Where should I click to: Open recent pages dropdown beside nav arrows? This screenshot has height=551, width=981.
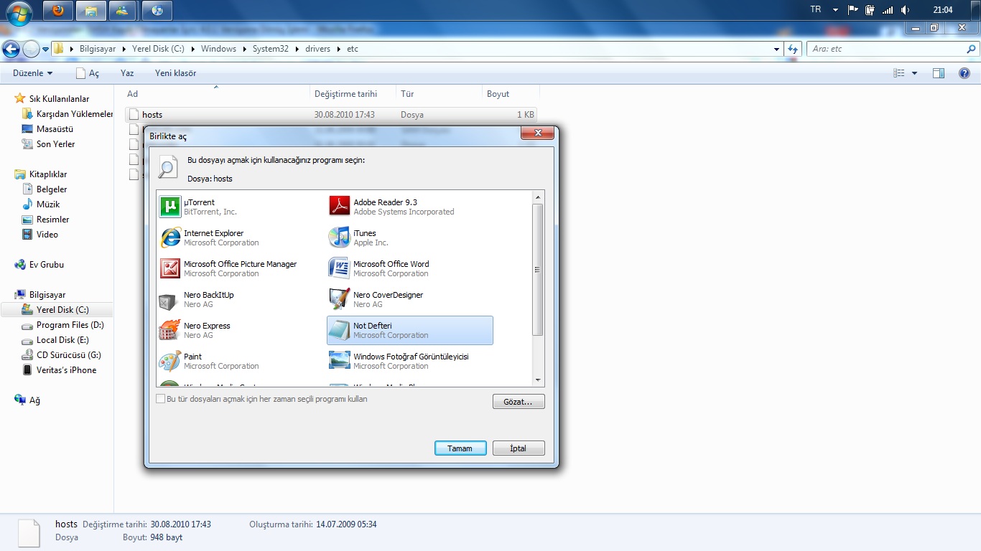point(45,50)
